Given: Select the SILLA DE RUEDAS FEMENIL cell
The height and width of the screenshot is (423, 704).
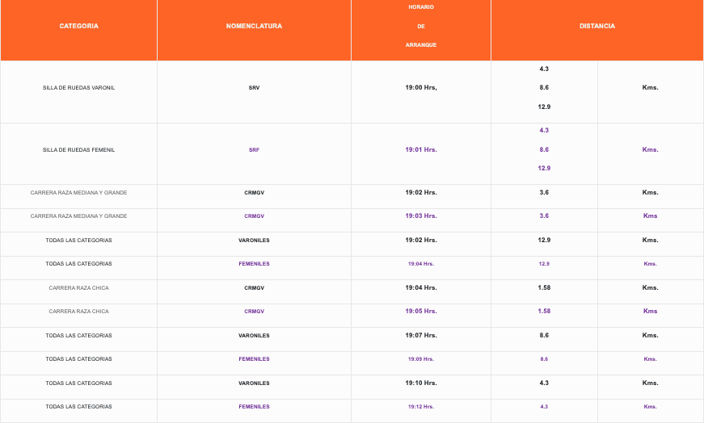Looking at the screenshot, I should [x=78, y=150].
